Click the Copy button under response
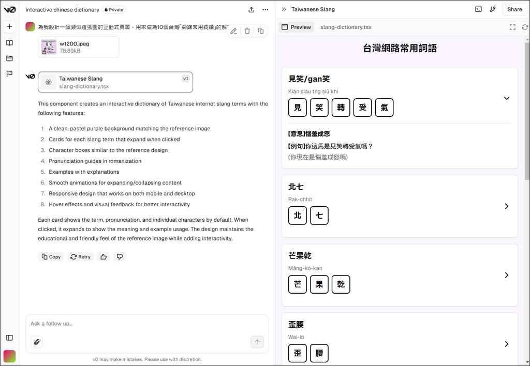Viewport: 530px width, 366px height. [51, 257]
